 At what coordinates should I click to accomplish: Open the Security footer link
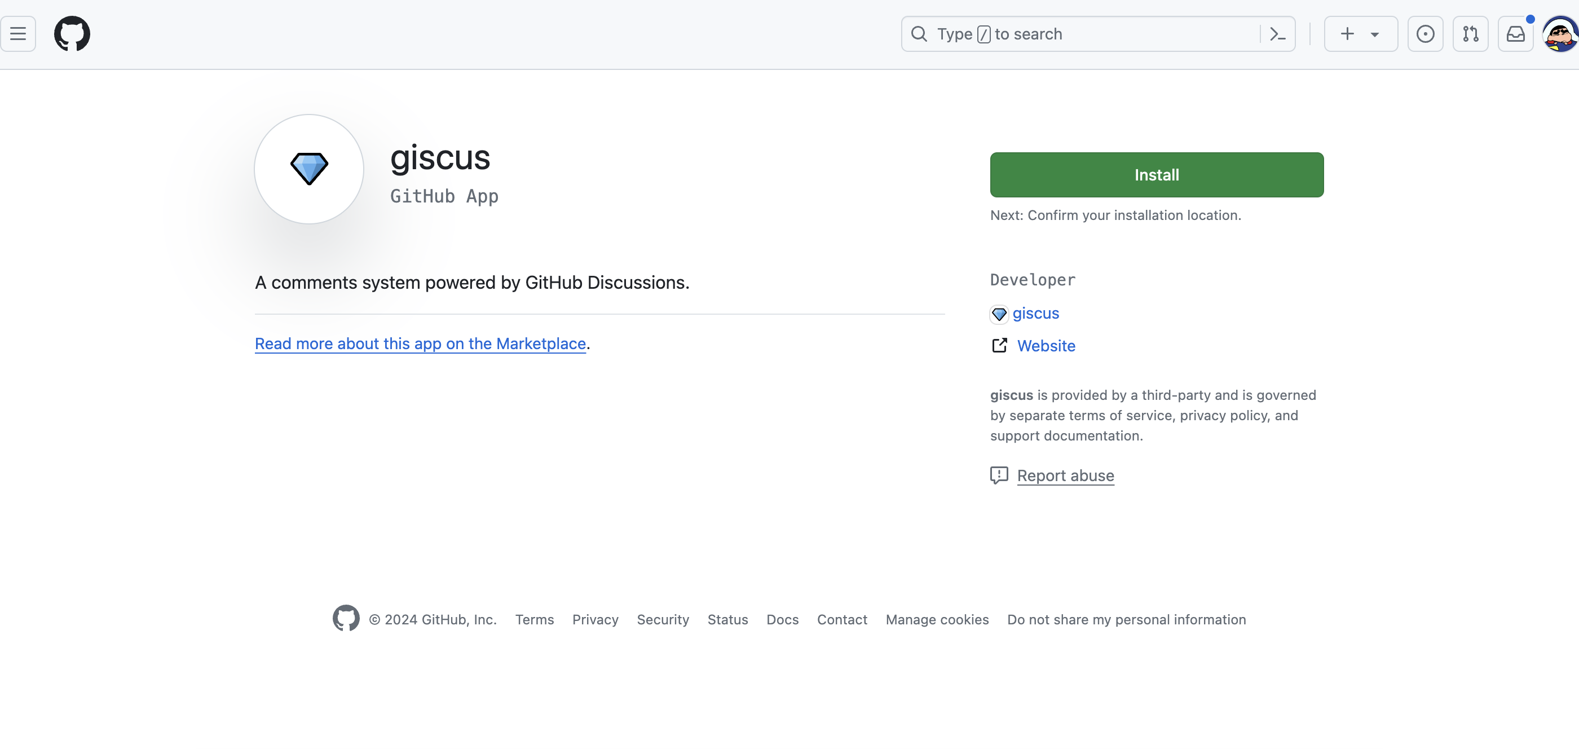click(x=663, y=620)
